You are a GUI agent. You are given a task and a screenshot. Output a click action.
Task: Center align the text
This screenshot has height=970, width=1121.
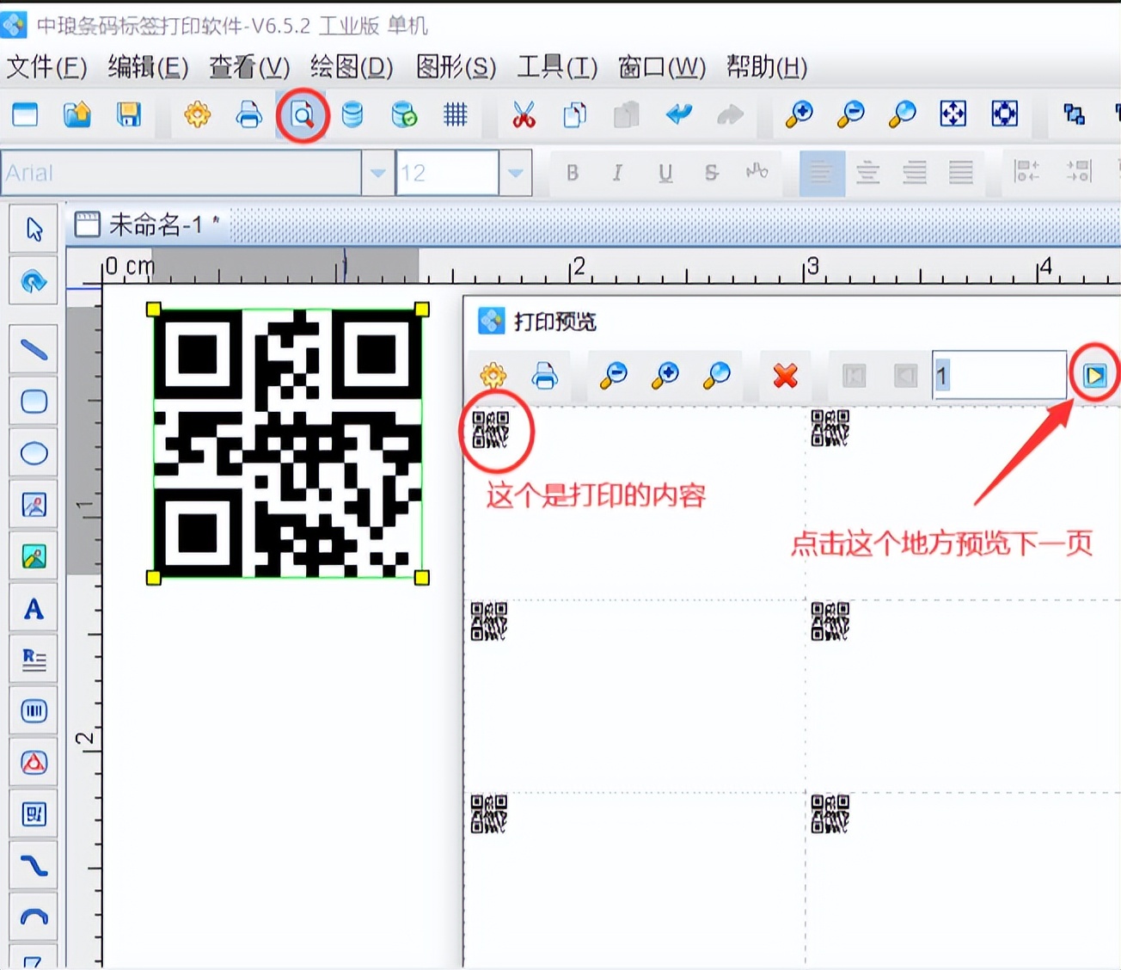[x=868, y=173]
